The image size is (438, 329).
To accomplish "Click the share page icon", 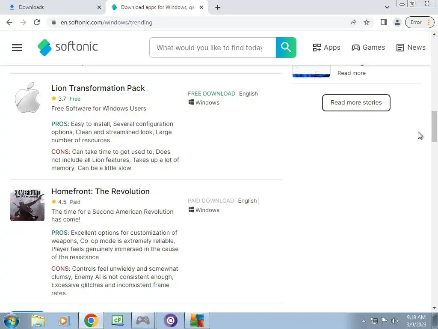I will [353, 22].
